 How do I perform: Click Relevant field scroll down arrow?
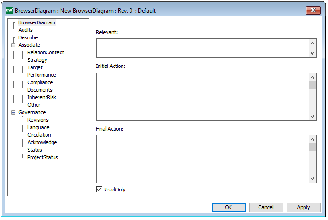click(313, 53)
